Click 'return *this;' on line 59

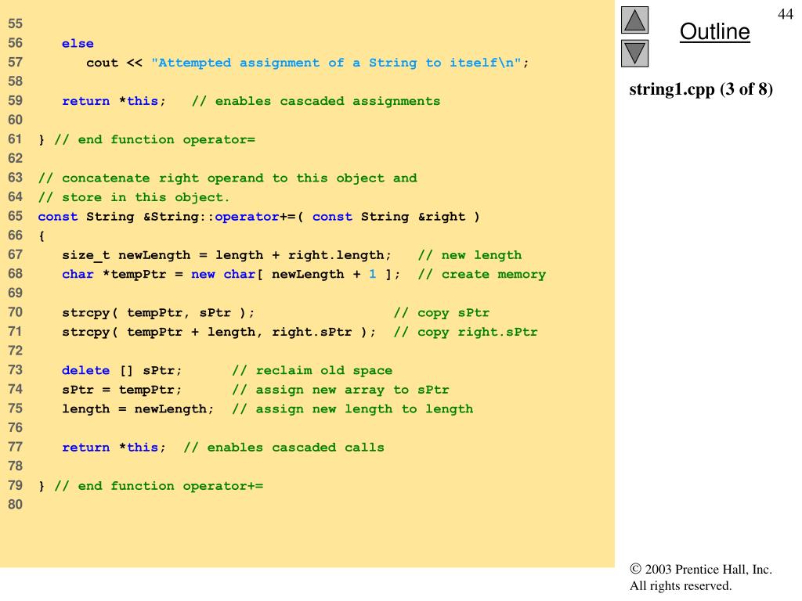(114, 101)
